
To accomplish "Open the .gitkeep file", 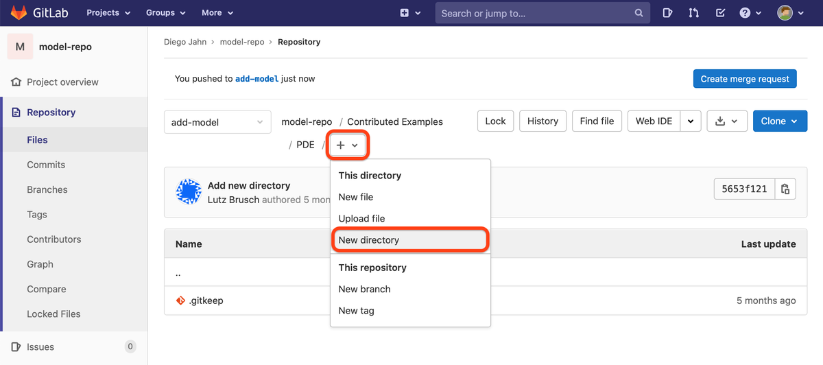I will tap(206, 301).
